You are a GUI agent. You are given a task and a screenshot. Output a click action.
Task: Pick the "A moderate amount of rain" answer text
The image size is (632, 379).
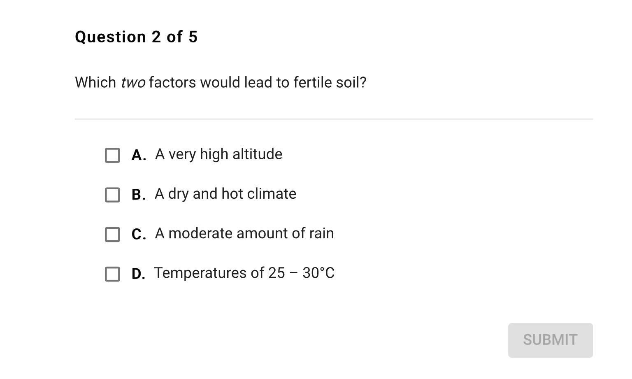pos(244,233)
